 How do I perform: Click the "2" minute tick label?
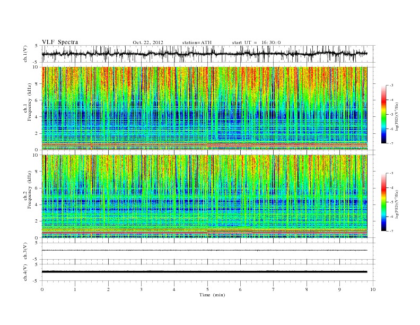(108, 289)
